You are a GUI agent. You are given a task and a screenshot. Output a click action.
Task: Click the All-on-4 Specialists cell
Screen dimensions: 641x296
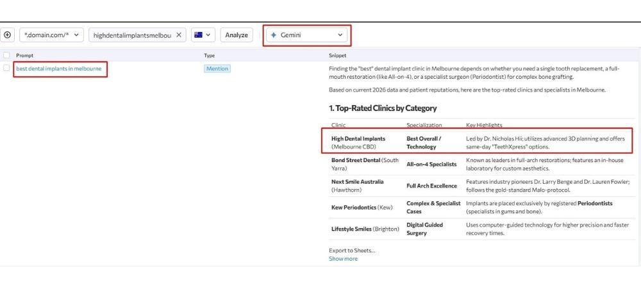(431, 165)
